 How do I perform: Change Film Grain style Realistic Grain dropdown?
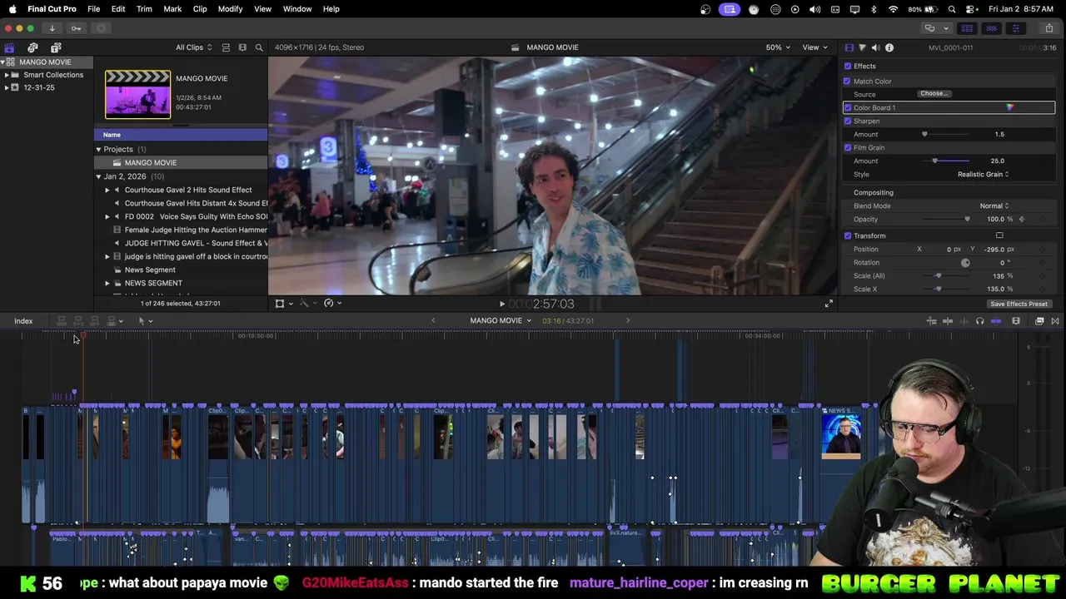click(x=984, y=175)
